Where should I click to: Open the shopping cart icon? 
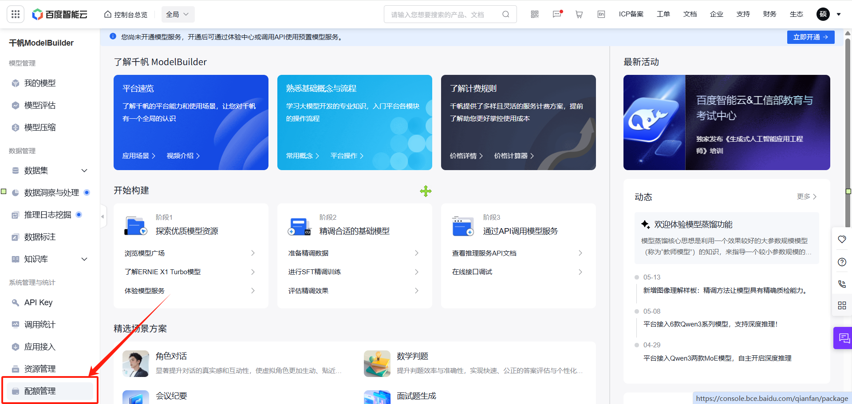pos(579,14)
